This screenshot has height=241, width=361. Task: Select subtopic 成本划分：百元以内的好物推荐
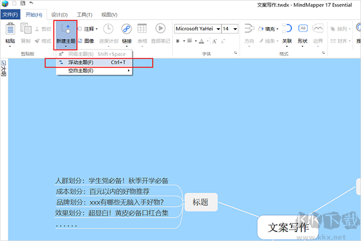[103, 191]
